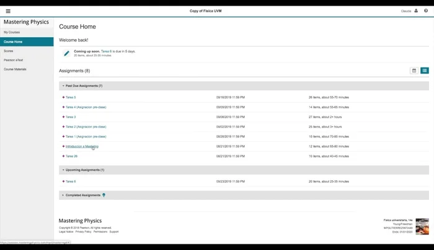
Task: Click the lightbulb icon beside Completed Assignments
Action: [104, 195]
